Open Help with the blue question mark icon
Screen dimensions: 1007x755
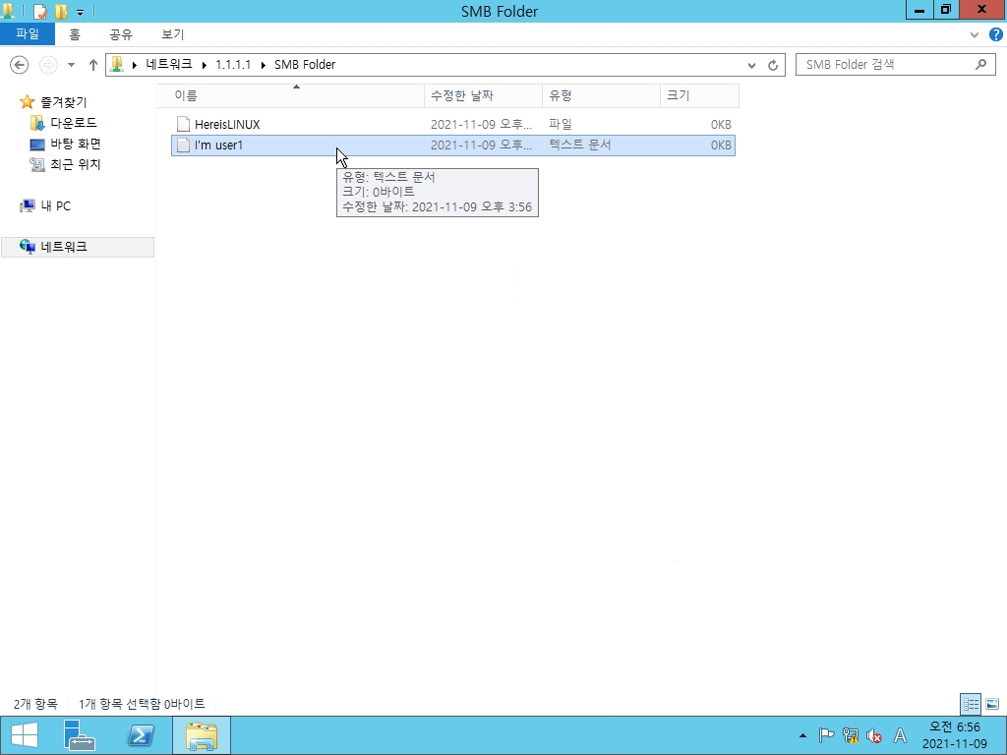coord(995,34)
